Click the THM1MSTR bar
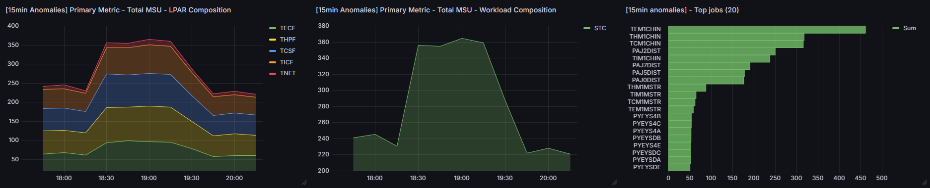Image resolution: width=930 pixels, height=188 pixels. 687,88
